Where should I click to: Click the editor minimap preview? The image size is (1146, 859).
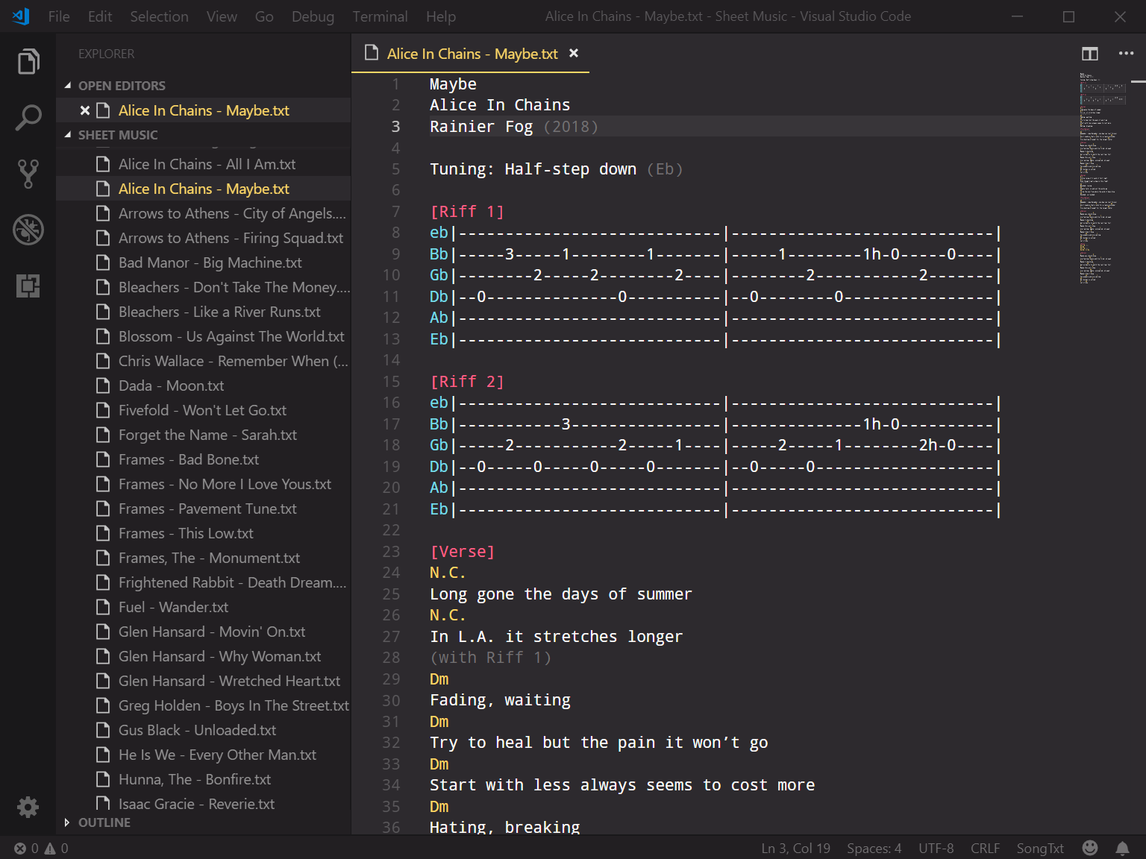tap(1103, 177)
